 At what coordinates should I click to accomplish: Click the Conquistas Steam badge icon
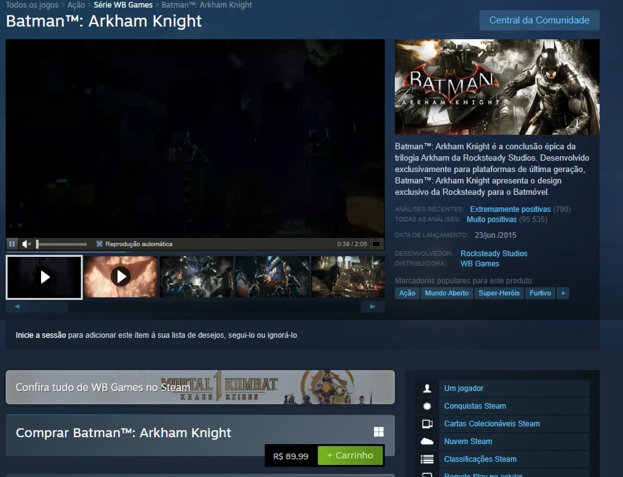427,406
